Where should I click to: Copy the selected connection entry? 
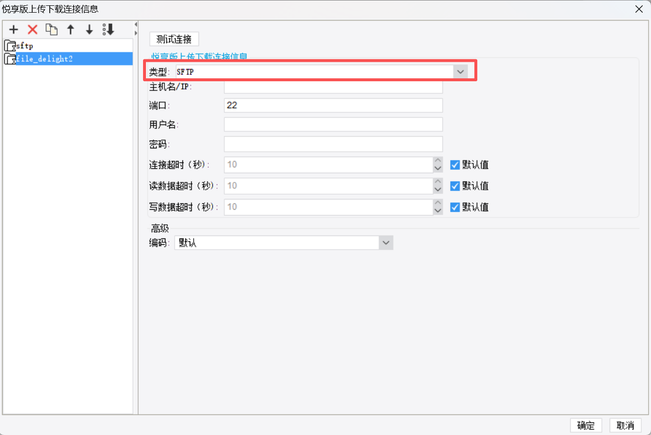tap(52, 30)
